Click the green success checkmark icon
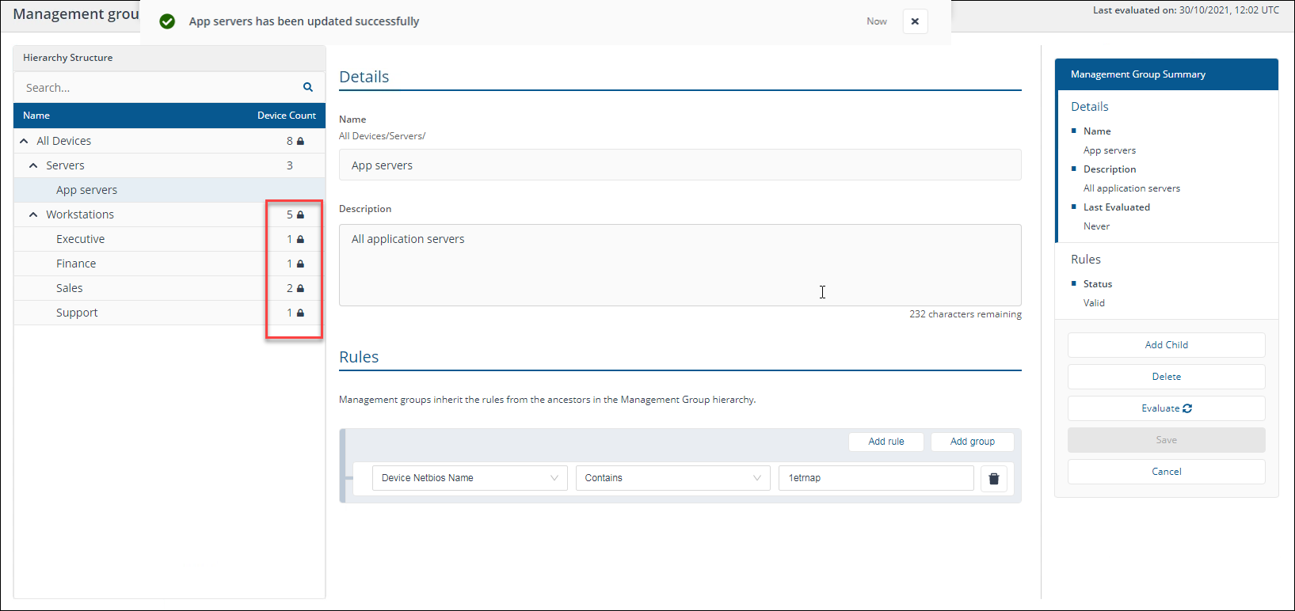This screenshot has height=611, width=1295. pos(167,21)
